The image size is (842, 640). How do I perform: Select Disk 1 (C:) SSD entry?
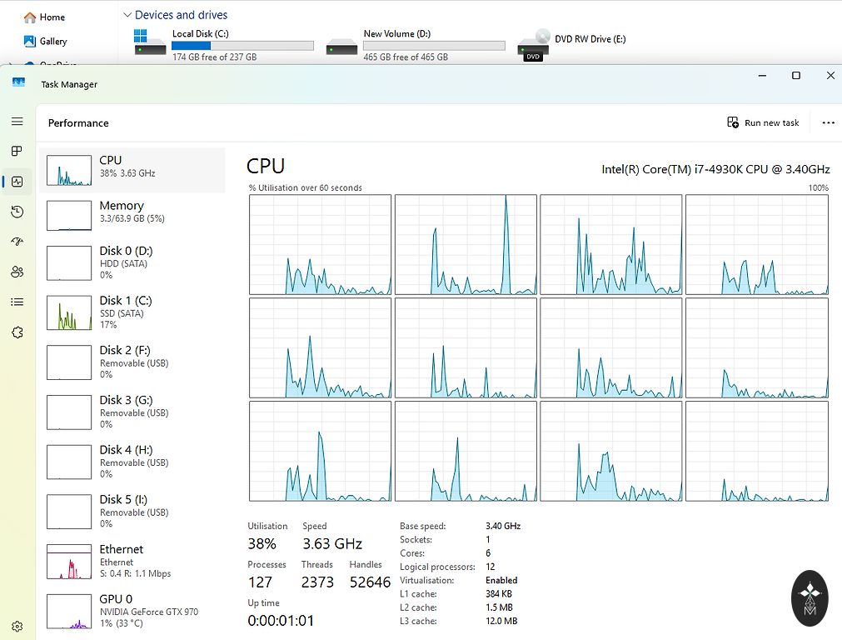click(x=132, y=312)
